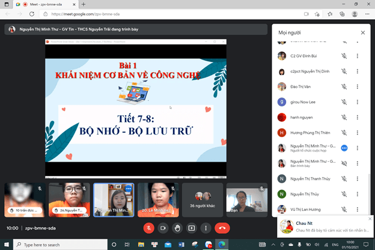Screen dimensions: 375x250
Task: Click Windows Start button
Action: point(7,245)
